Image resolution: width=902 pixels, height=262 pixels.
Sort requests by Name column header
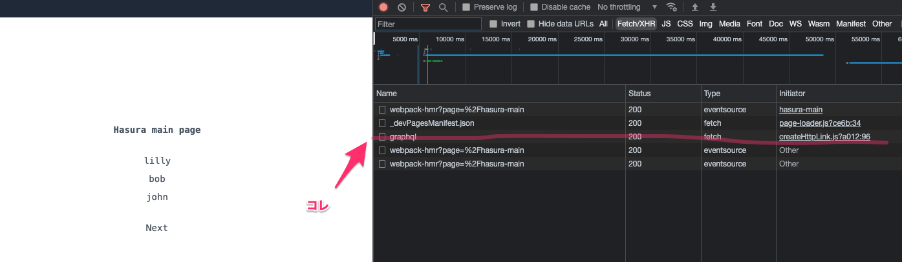coord(499,94)
